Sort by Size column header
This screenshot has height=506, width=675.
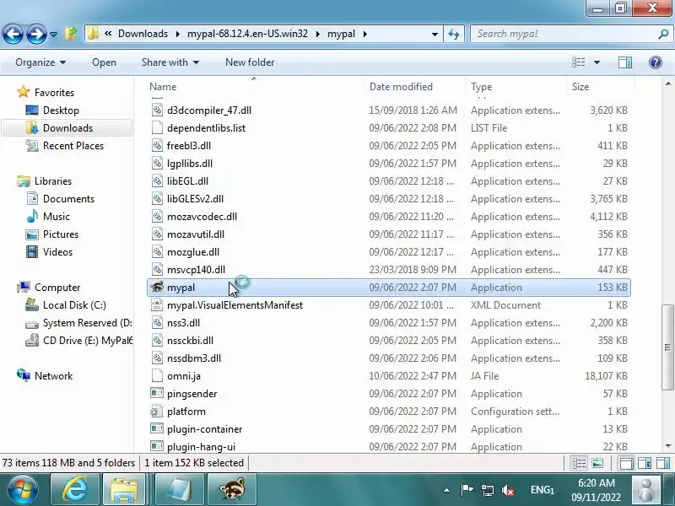(x=580, y=87)
